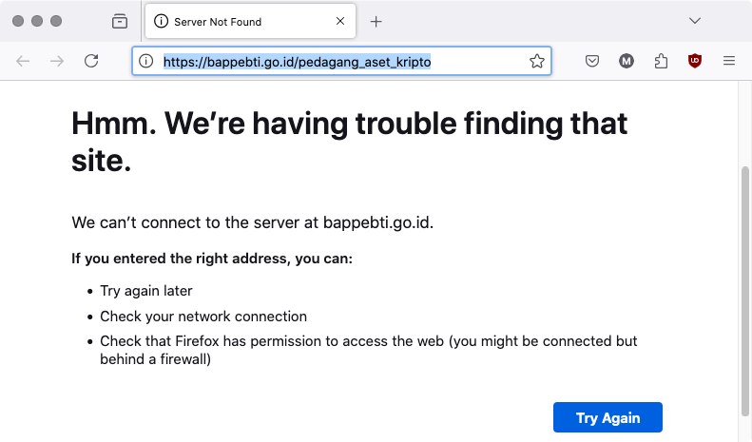Viewport: 752px width, 442px height.
Task: Click the bappebti.go.id URL field
Action: click(x=342, y=61)
